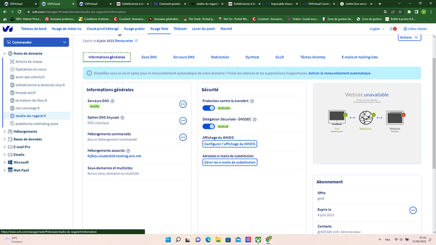
Task: Switch to DynHost tab
Action: pos(252,57)
